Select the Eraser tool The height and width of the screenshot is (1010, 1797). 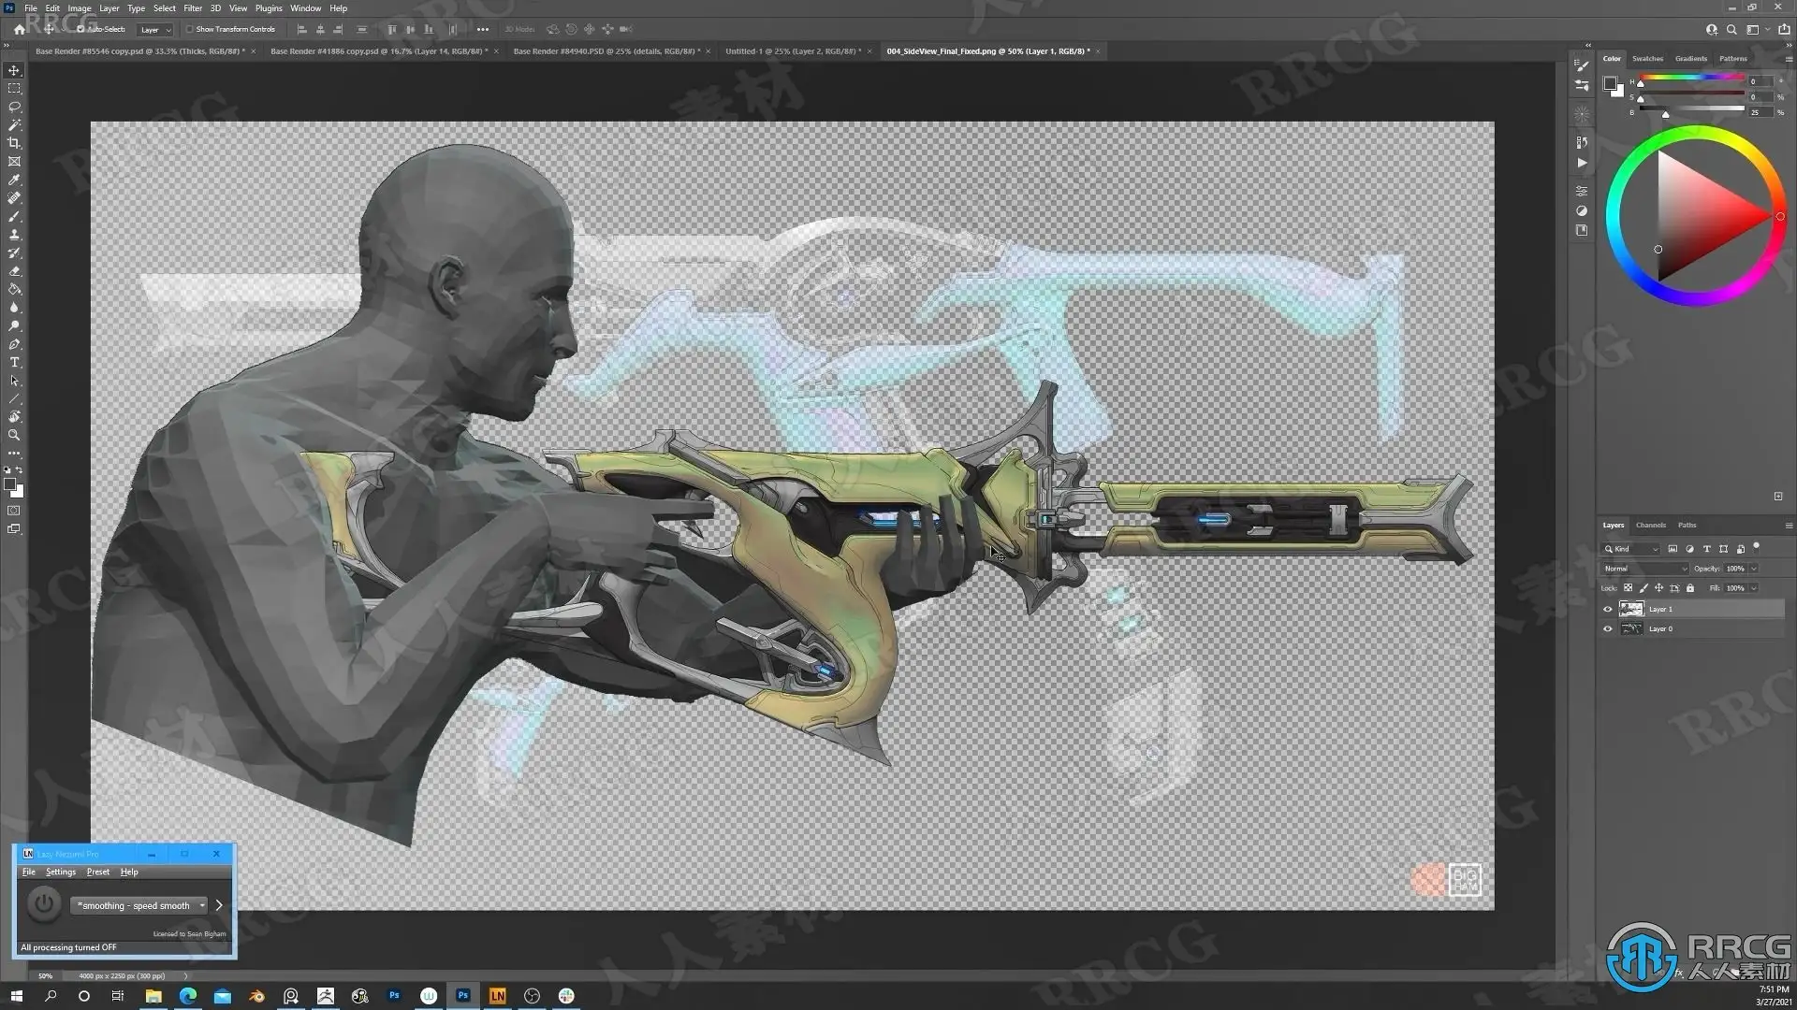click(14, 271)
